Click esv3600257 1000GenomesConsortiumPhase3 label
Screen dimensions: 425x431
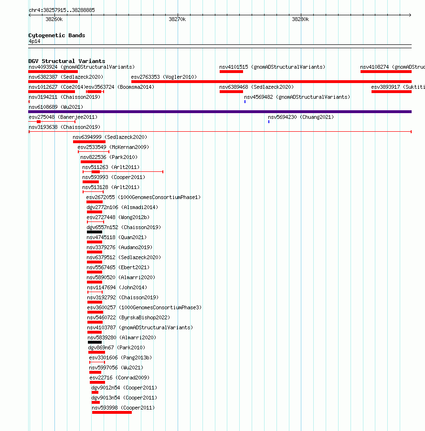pos(144,307)
